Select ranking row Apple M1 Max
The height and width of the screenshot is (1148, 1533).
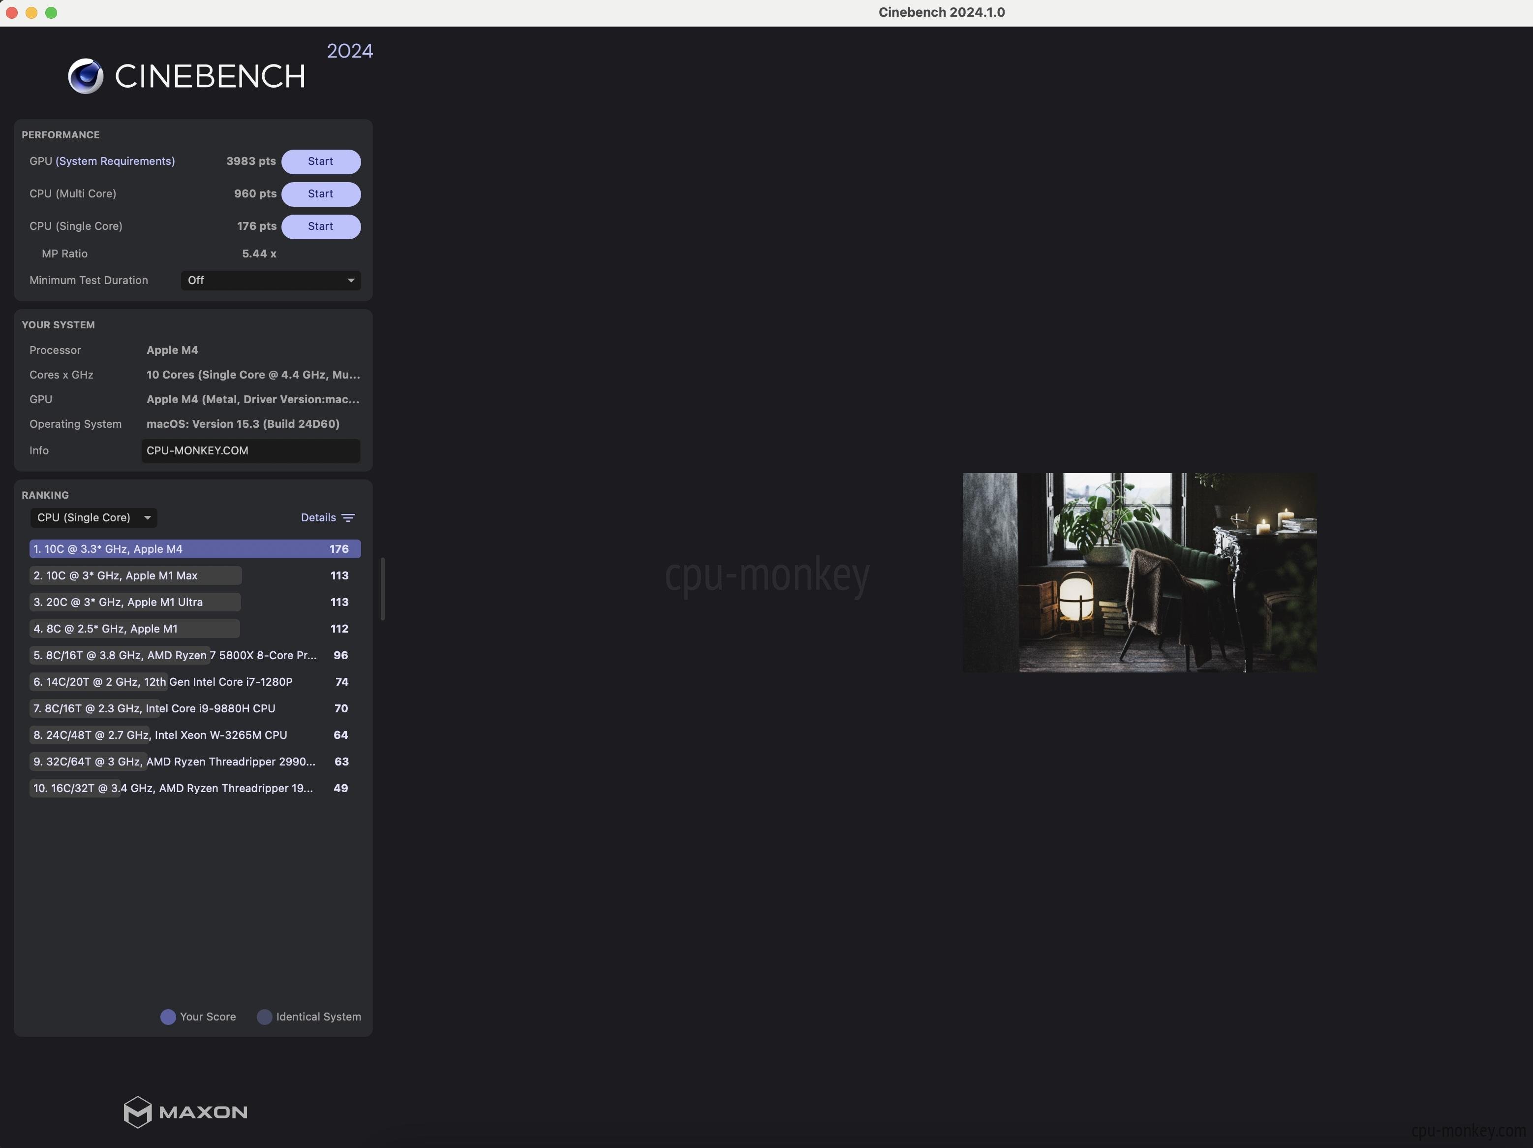point(195,576)
